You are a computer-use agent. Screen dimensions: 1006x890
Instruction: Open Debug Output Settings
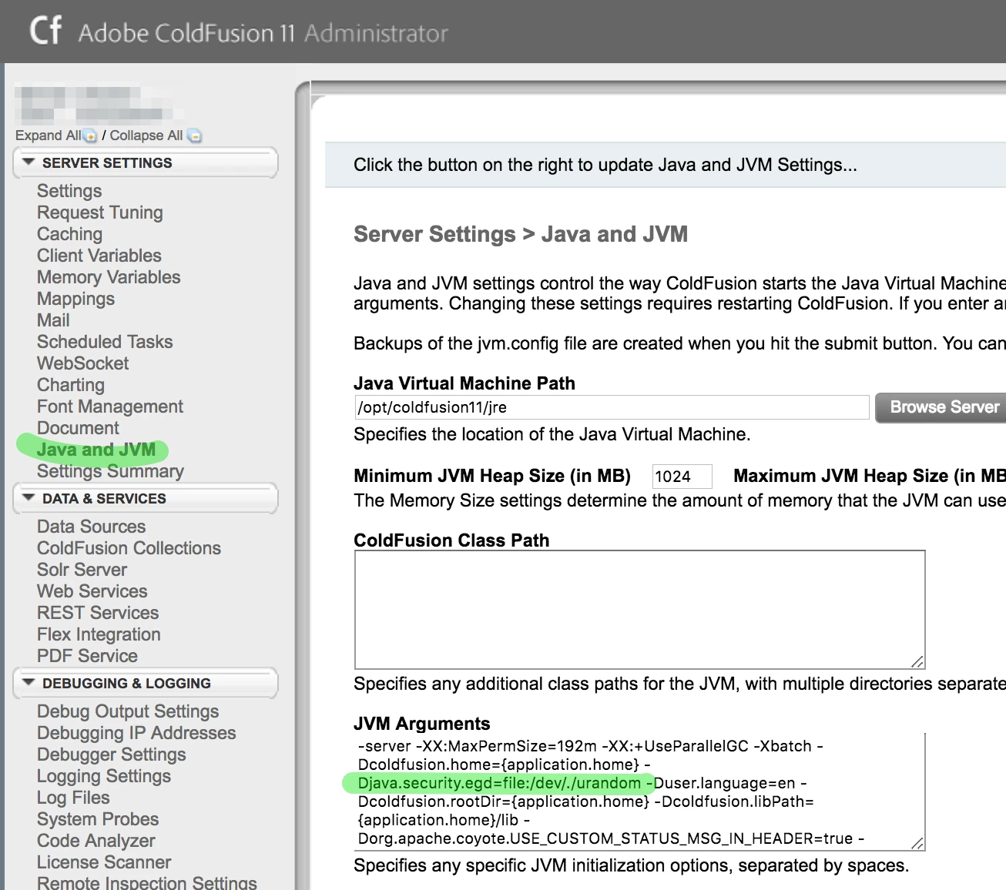tap(128, 711)
